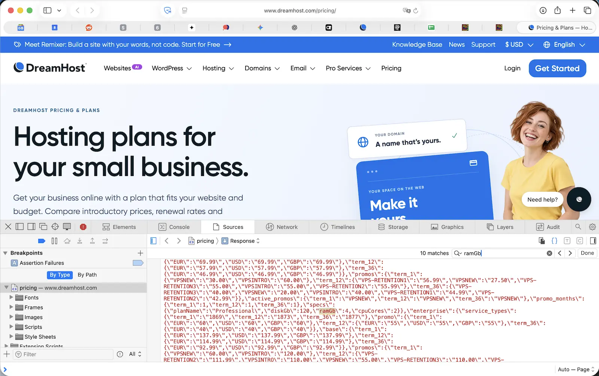This screenshot has width=599, height=376.
Task: Toggle details sidebar icon
Action: (x=593, y=241)
